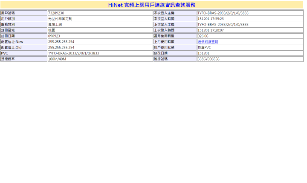This screenshot has width=307, height=183.
Task: Select the 註冊區域 label cell
Action: pyautogui.click(x=24, y=30)
